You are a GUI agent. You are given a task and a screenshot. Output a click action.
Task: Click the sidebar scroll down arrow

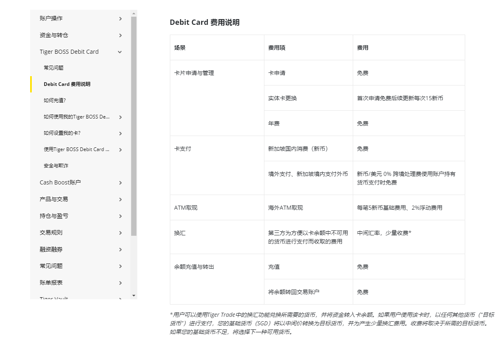134,296
